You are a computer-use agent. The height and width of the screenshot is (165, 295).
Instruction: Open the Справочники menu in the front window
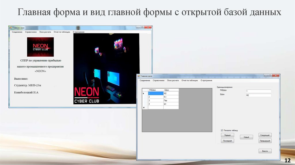[158, 80]
